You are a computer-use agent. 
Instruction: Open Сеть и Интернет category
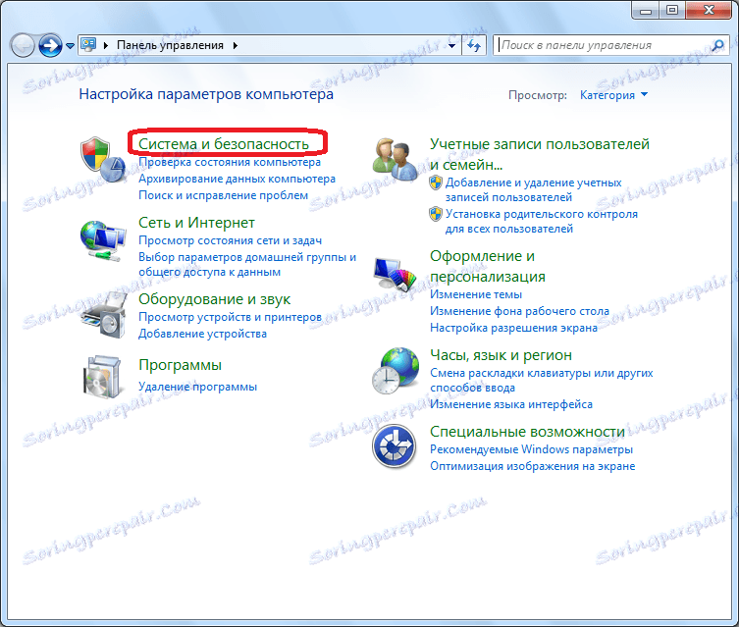(x=196, y=223)
